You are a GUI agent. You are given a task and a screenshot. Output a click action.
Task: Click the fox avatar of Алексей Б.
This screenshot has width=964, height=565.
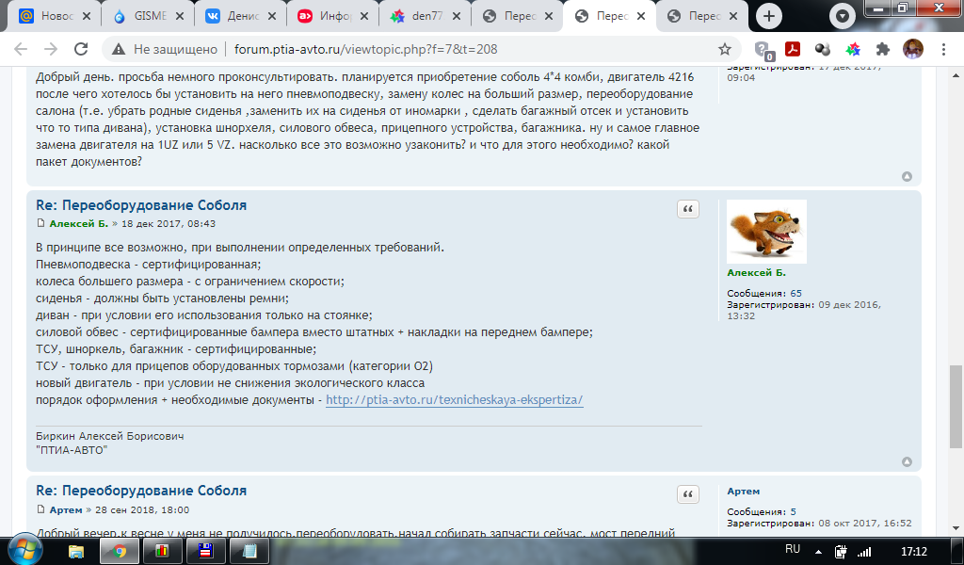(x=766, y=232)
